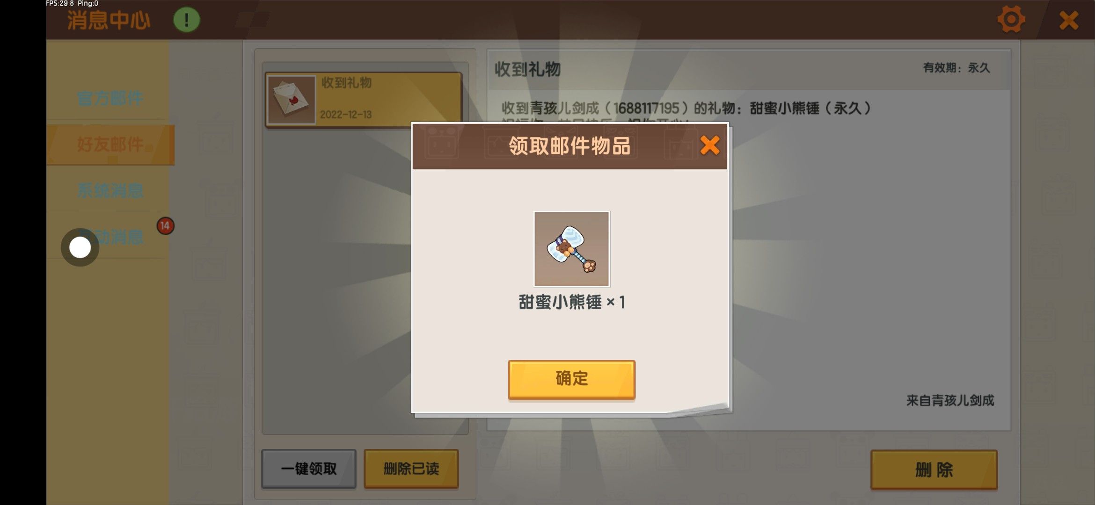Click the envelope icon in mail list
1095x505 pixels.
(291, 99)
